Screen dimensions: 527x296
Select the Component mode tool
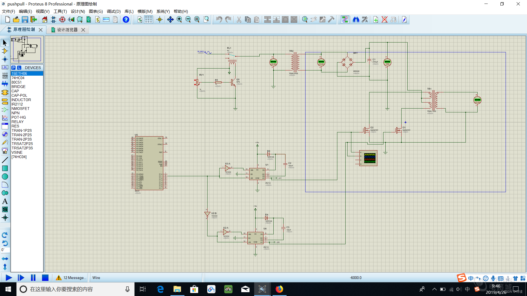click(x=5, y=51)
